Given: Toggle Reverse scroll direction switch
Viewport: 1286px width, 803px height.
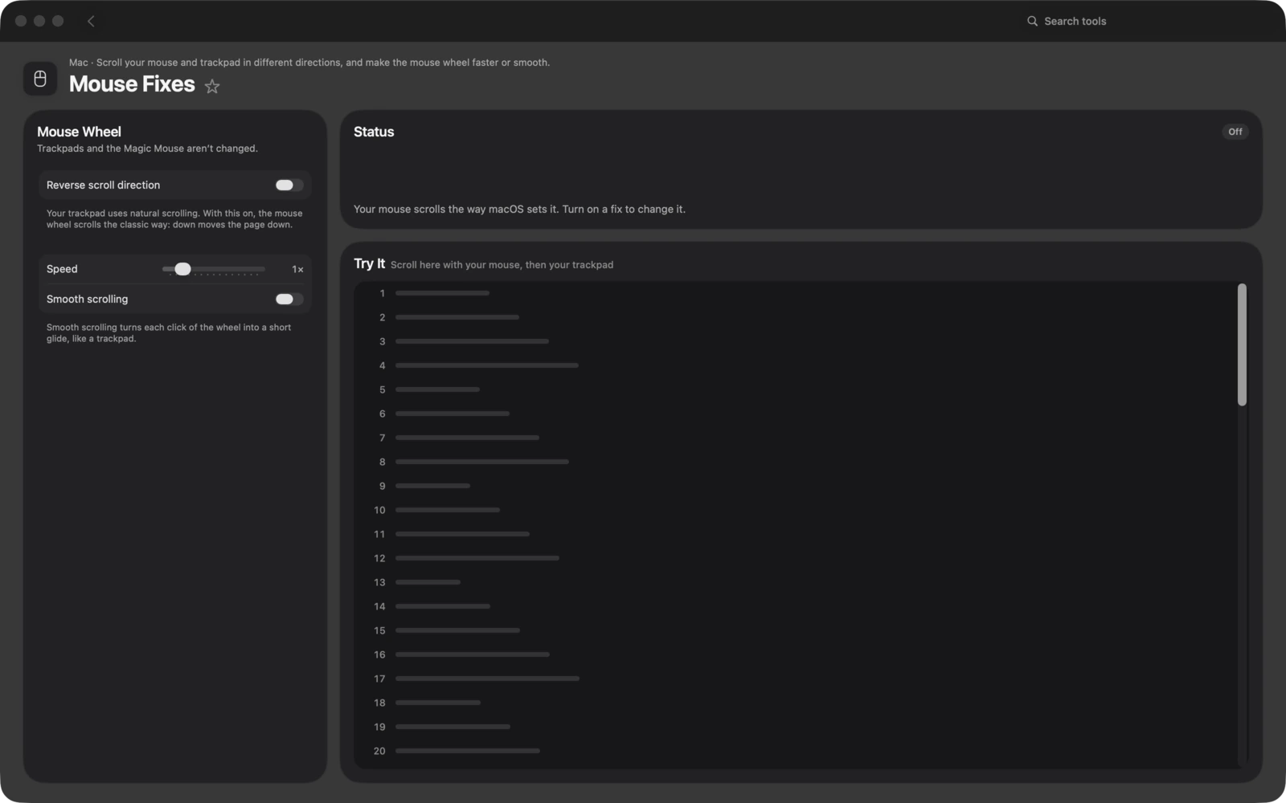Looking at the screenshot, I should [x=289, y=185].
